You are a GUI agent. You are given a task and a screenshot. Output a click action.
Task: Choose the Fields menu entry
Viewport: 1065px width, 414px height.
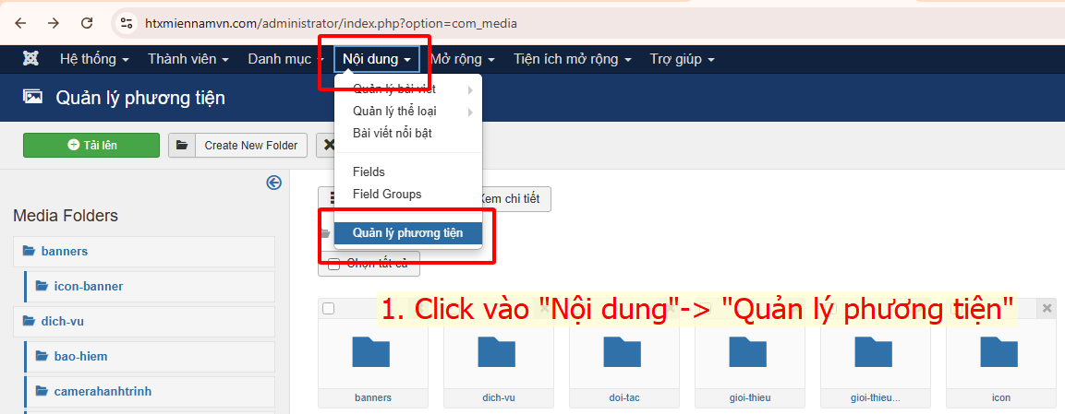pos(408,172)
